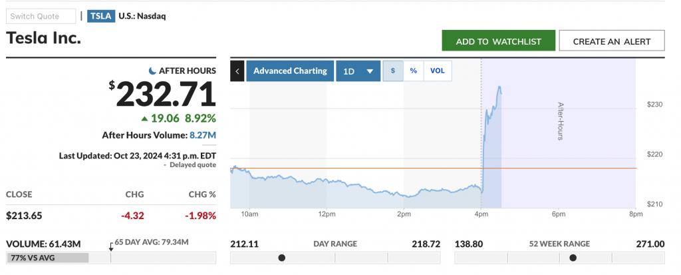Image resolution: width=681 pixels, height=275 pixels.
Task: Toggle the VOL volume view
Action: [x=437, y=71]
